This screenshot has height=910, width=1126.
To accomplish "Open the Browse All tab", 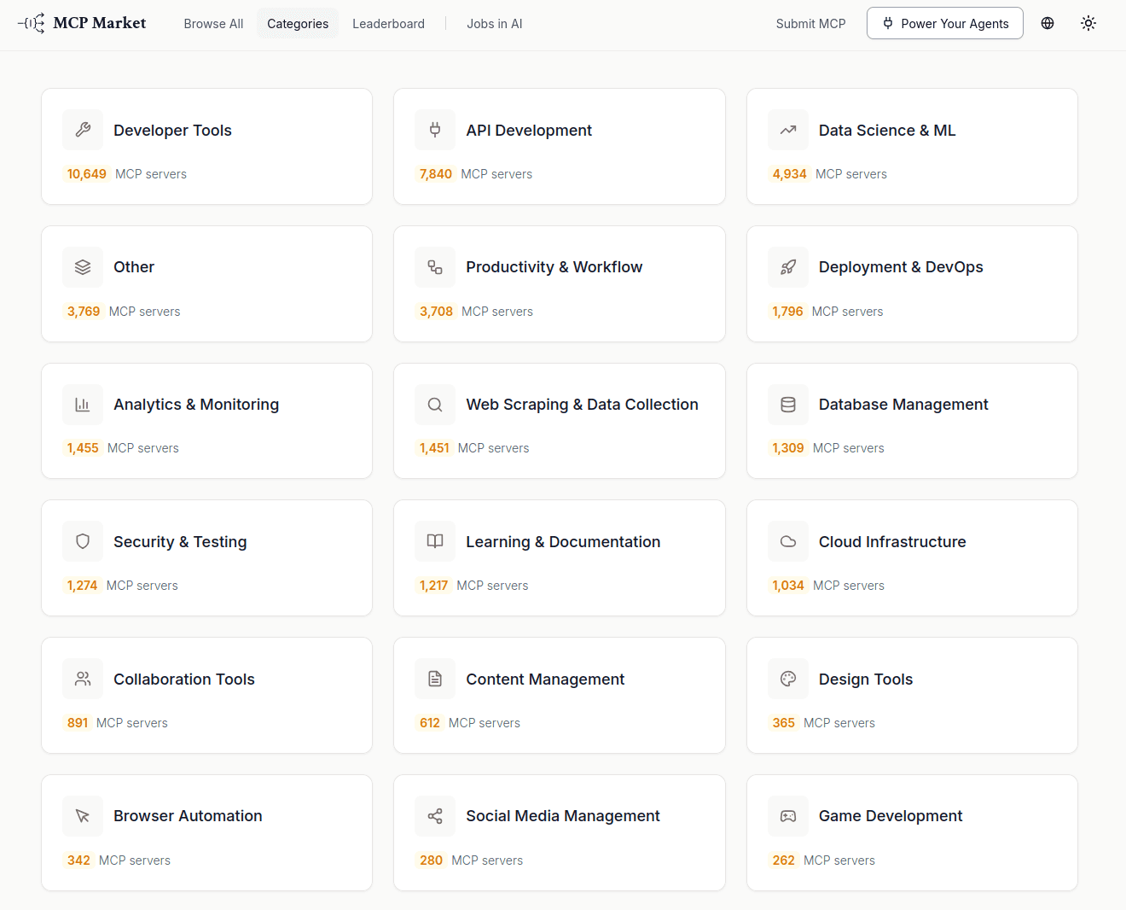I will tap(213, 24).
